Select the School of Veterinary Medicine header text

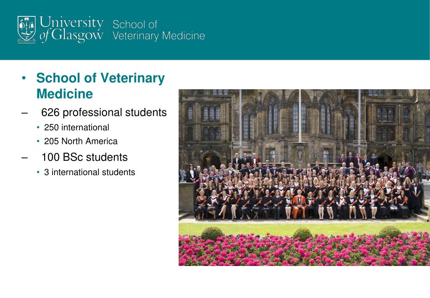pyautogui.click(x=158, y=30)
